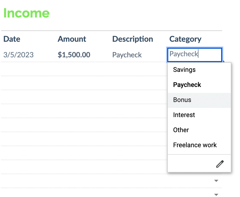This screenshot has height=197, width=240.
Task: Click the green "Income" sheet title
Action: 26,13
